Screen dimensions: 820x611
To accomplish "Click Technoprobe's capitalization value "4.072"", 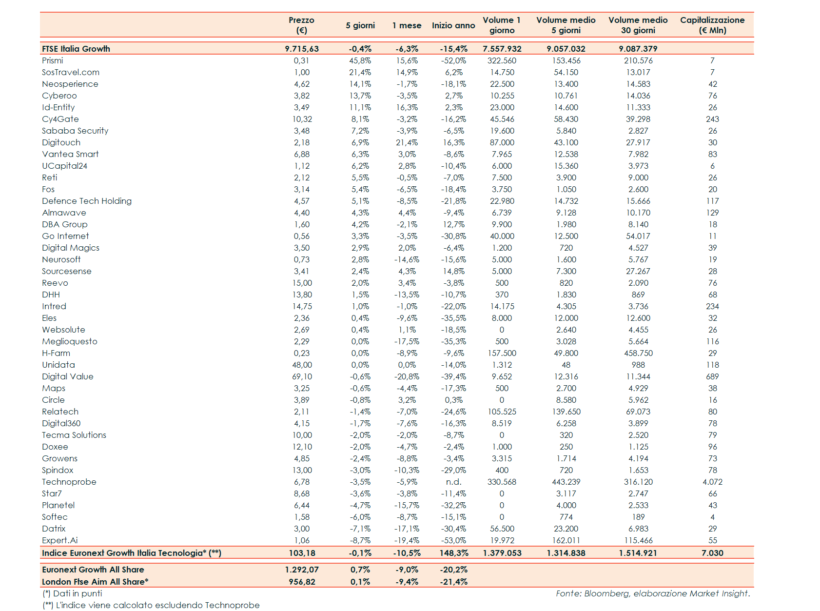I will pos(712,482).
